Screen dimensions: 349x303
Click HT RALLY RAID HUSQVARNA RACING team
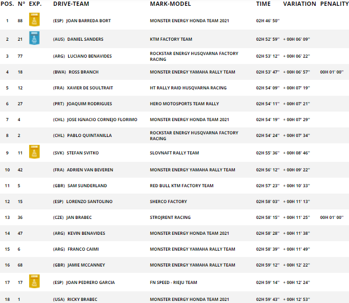tap(188, 88)
